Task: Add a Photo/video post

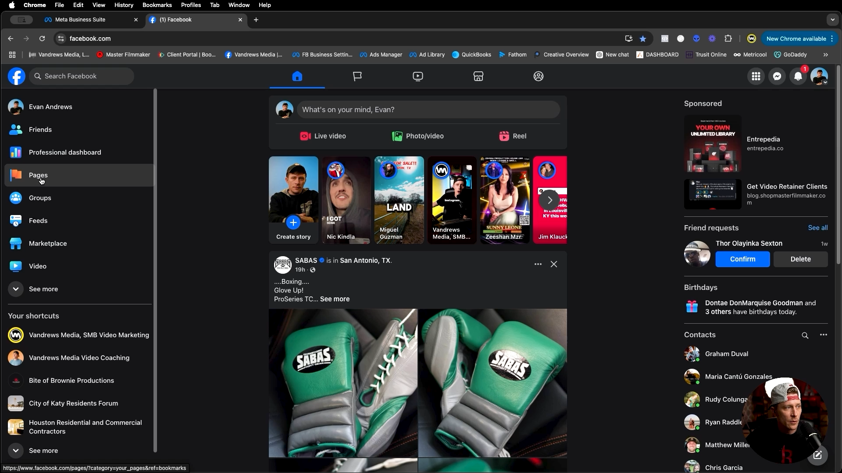Action: tap(418, 136)
